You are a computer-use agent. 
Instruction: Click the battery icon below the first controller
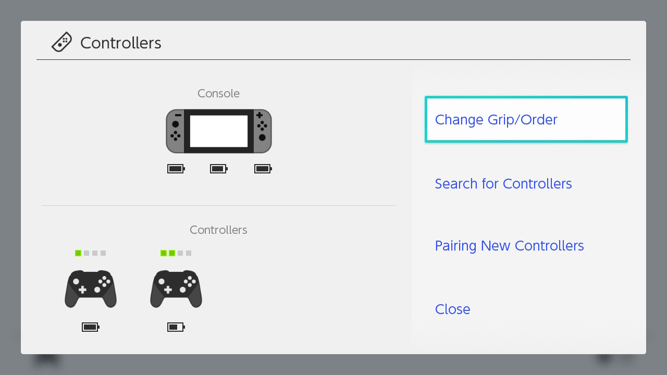pos(90,327)
